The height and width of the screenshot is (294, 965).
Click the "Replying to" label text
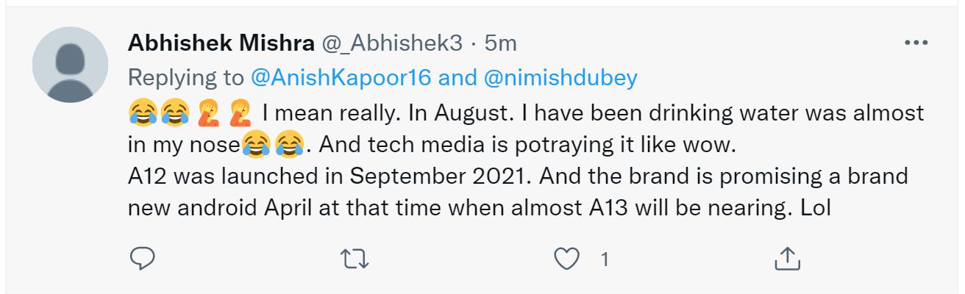(x=186, y=78)
